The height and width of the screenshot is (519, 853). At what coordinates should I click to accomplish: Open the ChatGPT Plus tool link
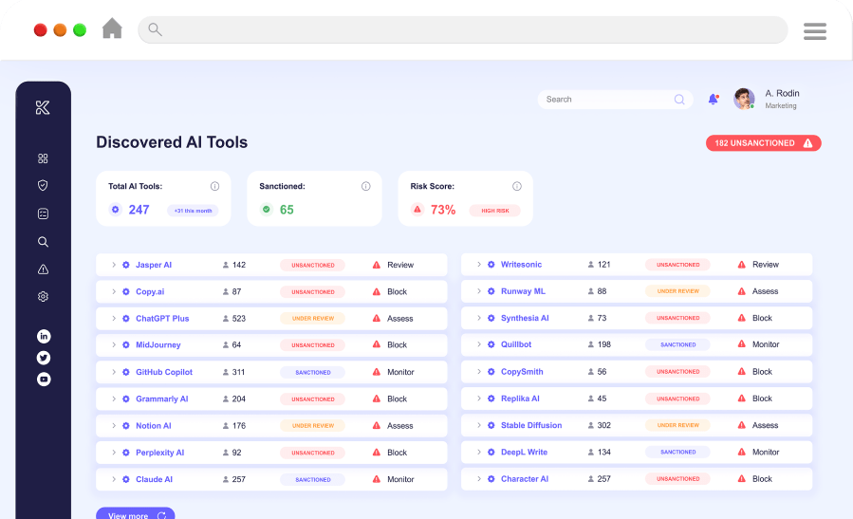click(162, 319)
